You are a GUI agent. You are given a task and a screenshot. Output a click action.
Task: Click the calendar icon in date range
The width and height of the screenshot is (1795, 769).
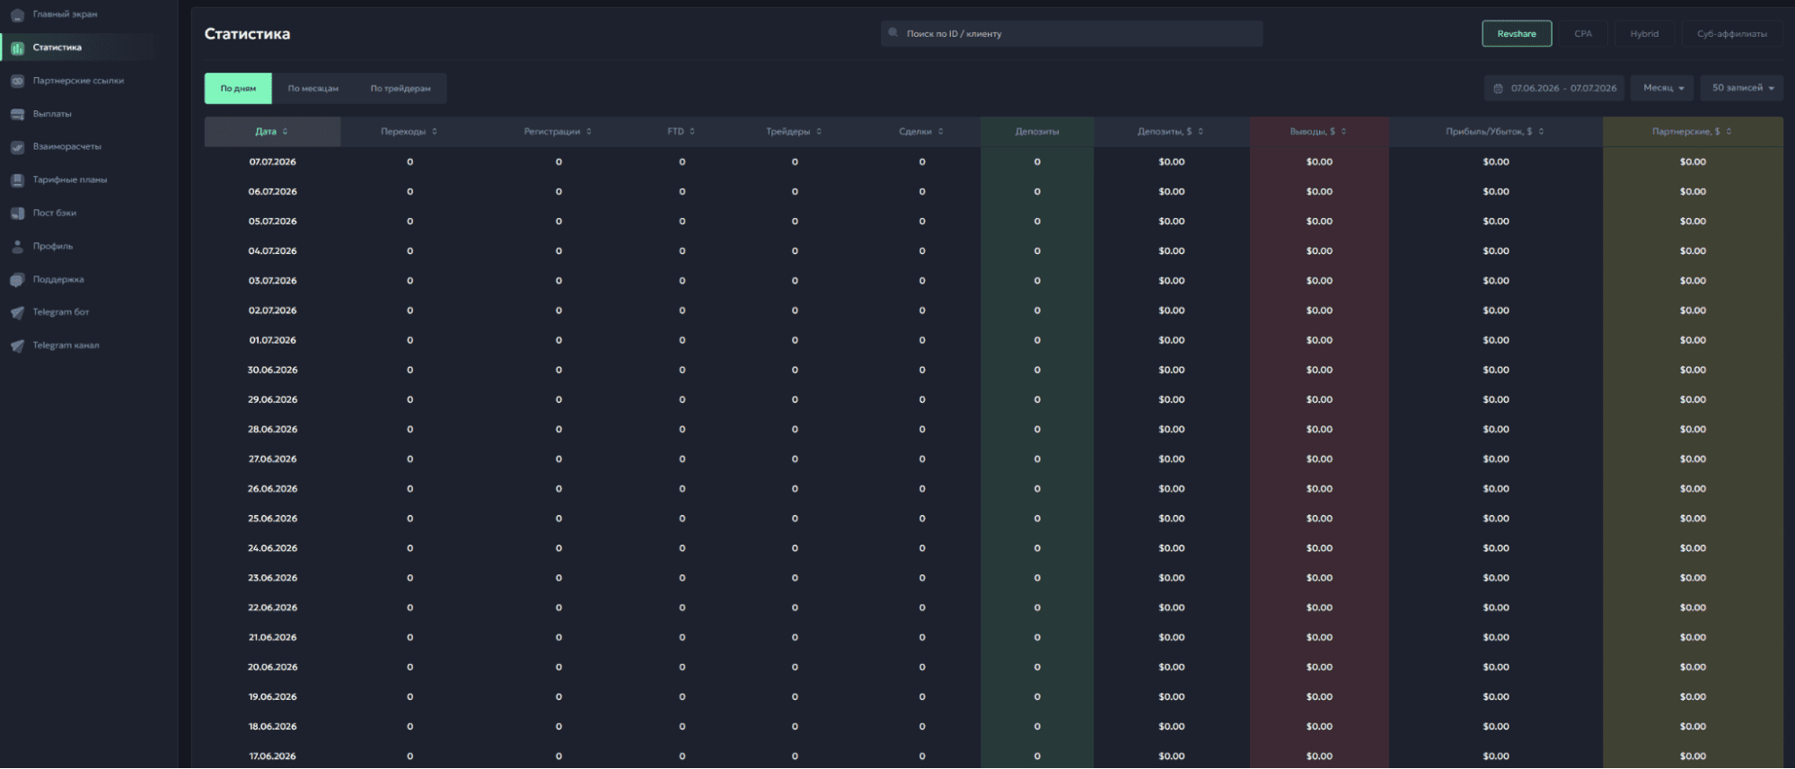click(x=1498, y=88)
